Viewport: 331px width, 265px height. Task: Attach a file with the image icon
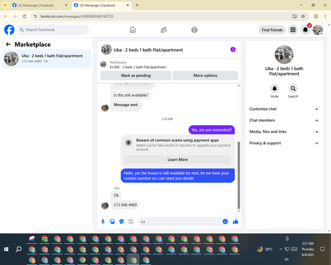[x=112, y=221]
